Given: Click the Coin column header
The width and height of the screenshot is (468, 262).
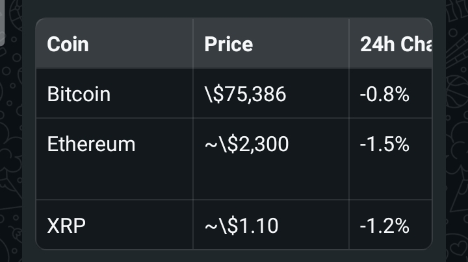Looking at the screenshot, I should (68, 44).
